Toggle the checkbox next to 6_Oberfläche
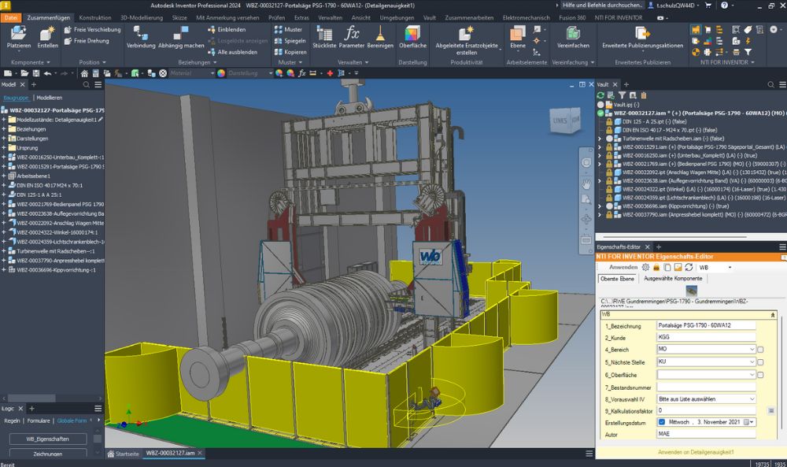Image resolution: width=787 pixels, height=467 pixels. 760,375
